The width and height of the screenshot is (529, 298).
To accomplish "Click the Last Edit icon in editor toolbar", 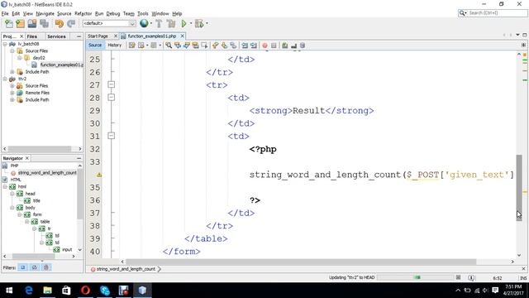I will [x=132, y=46].
